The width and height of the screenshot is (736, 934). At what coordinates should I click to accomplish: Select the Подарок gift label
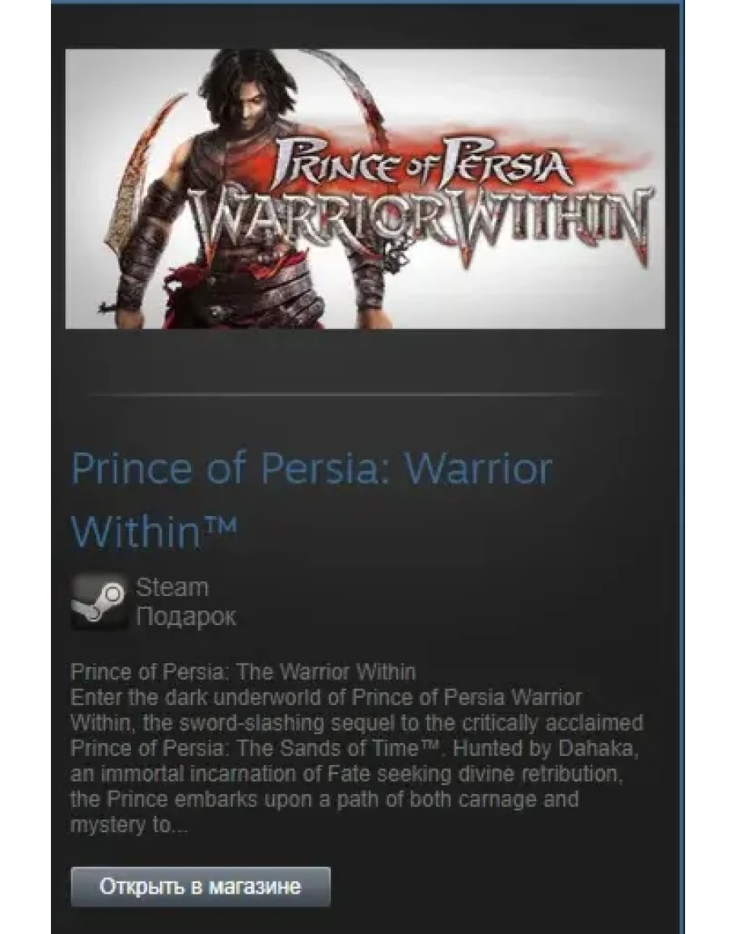tap(186, 616)
